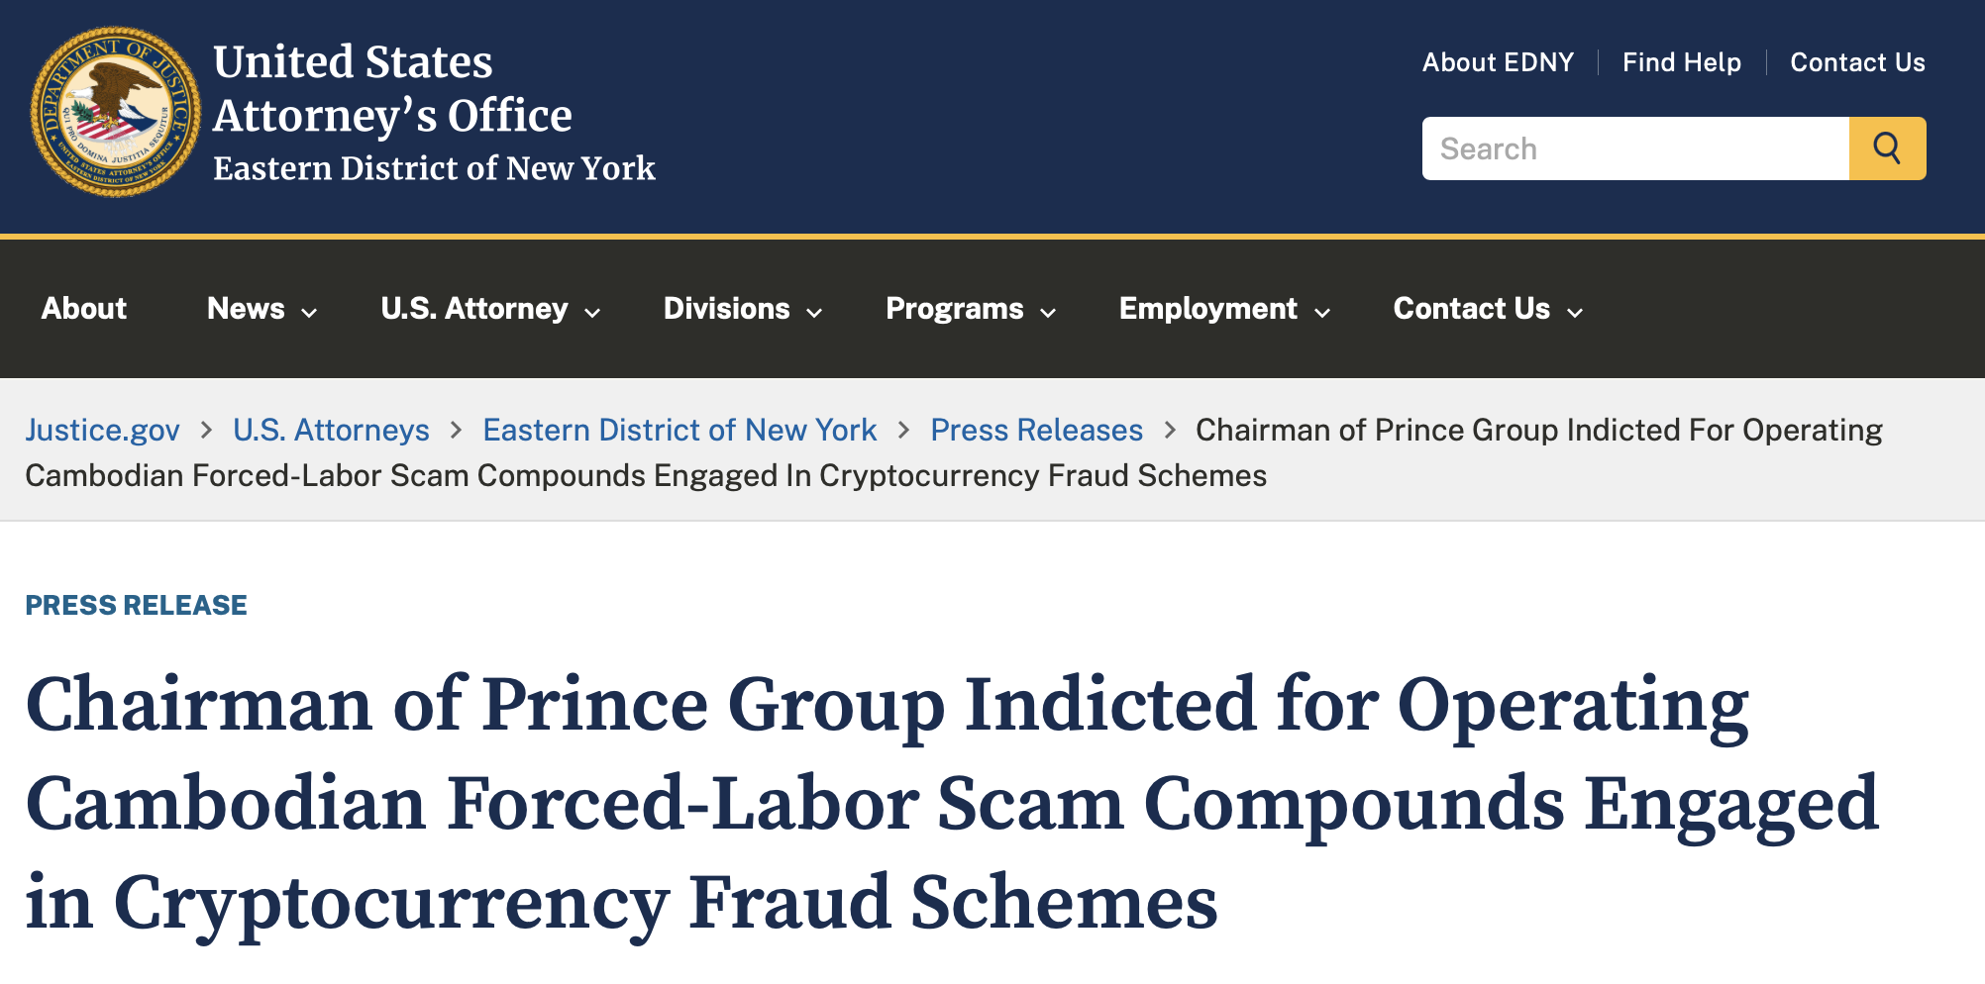The height and width of the screenshot is (984, 1985).
Task: Click the chevron next to Programs
Action: click(x=1048, y=313)
